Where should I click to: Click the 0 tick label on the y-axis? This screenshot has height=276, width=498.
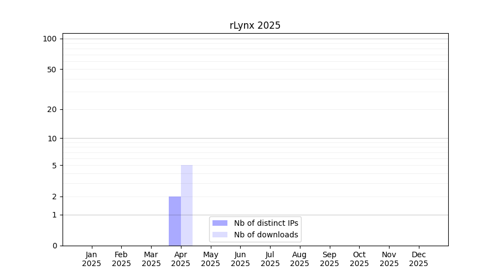(x=54, y=246)
